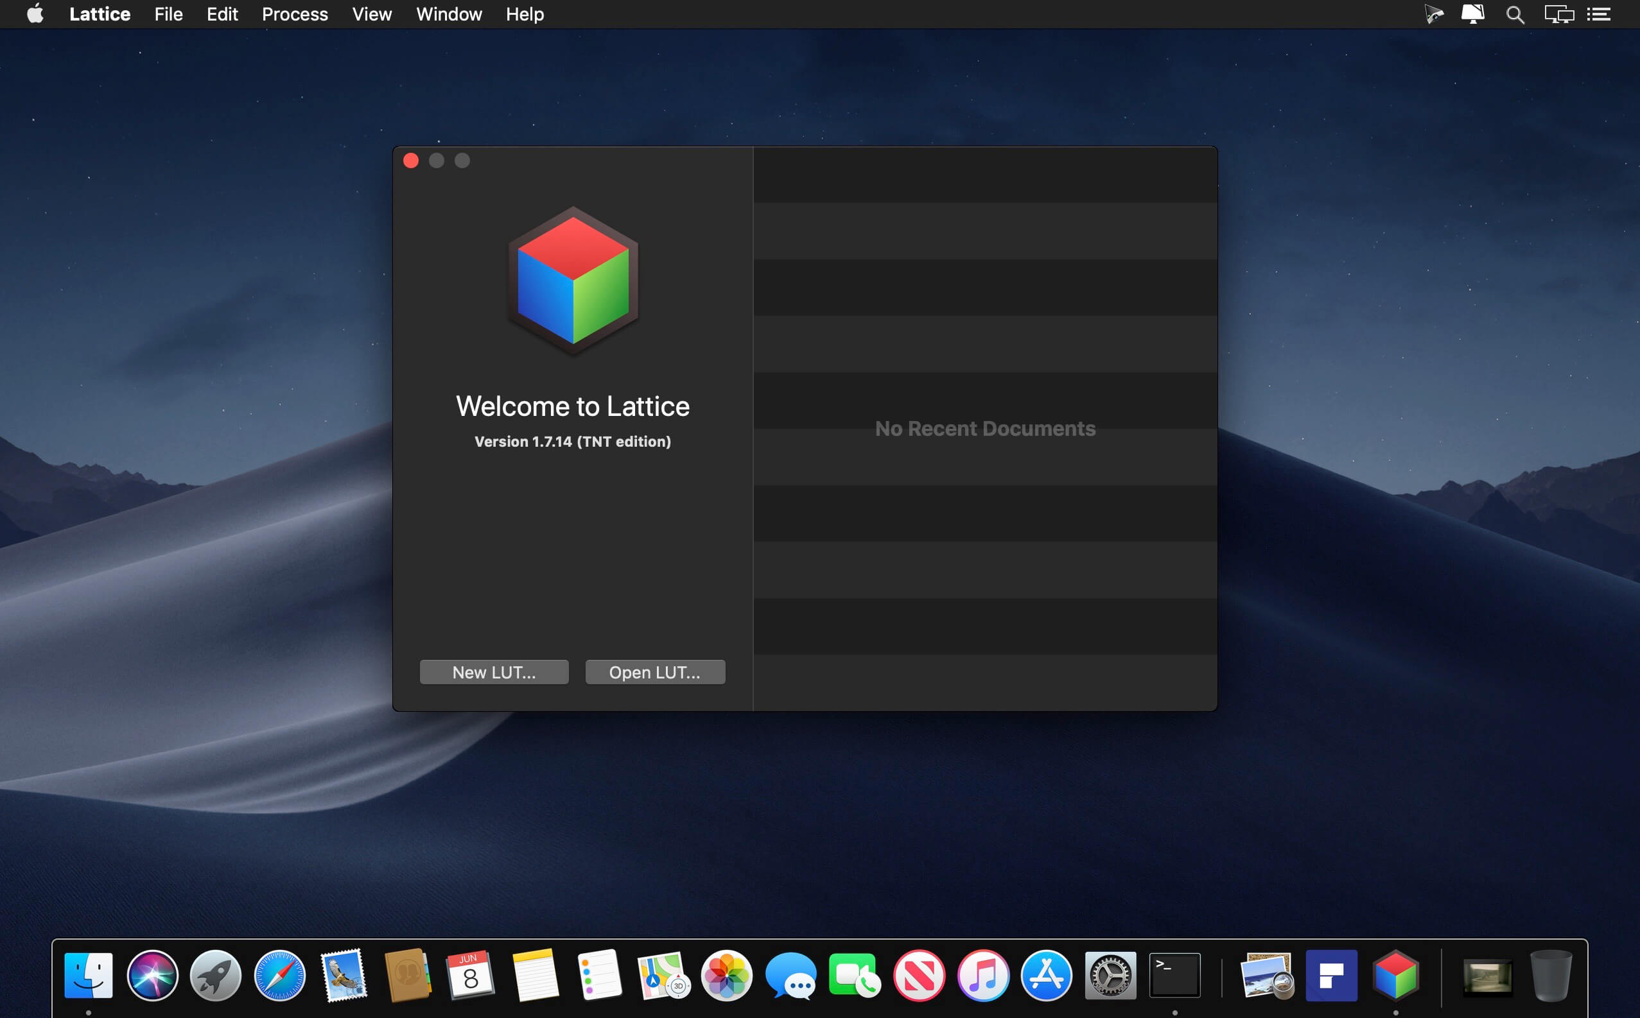Click the Spotlight search magnifier icon
Viewport: 1640px width, 1018px height.
pos(1515,14)
